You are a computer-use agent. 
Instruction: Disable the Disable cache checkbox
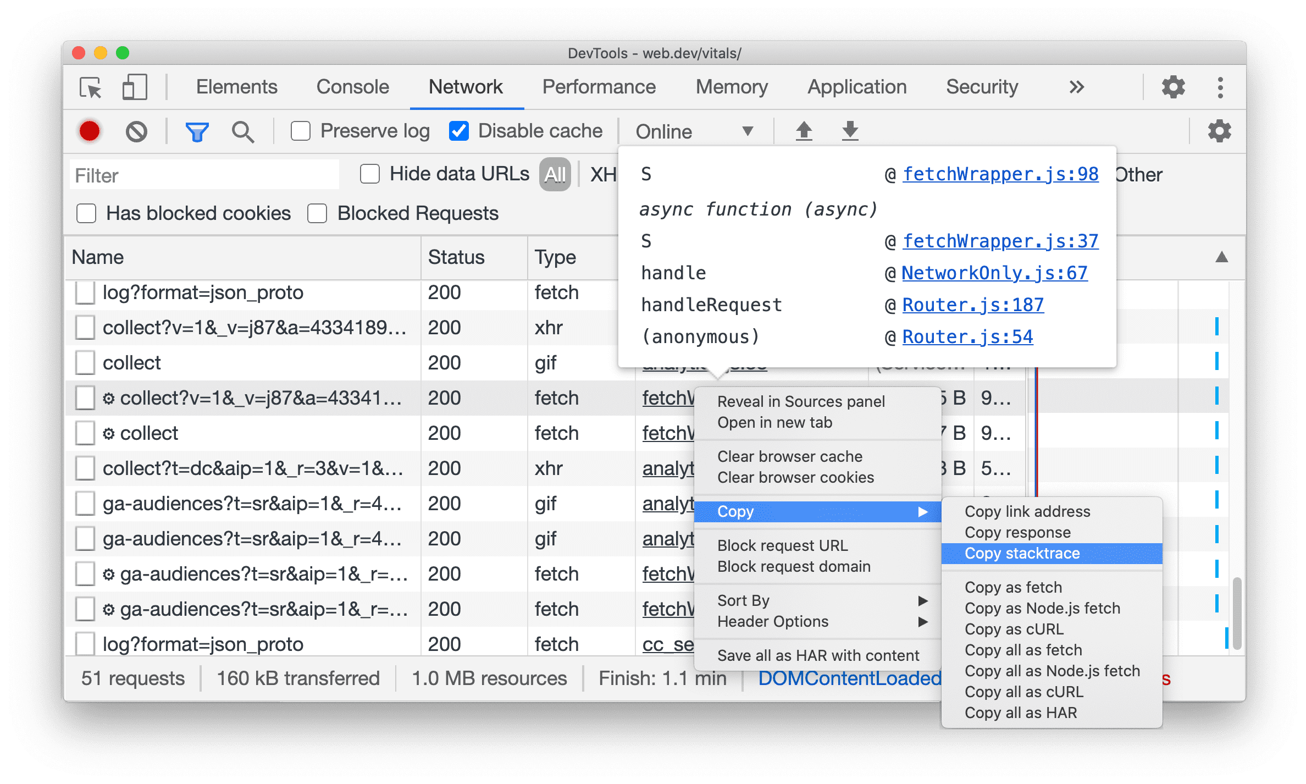[456, 131]
